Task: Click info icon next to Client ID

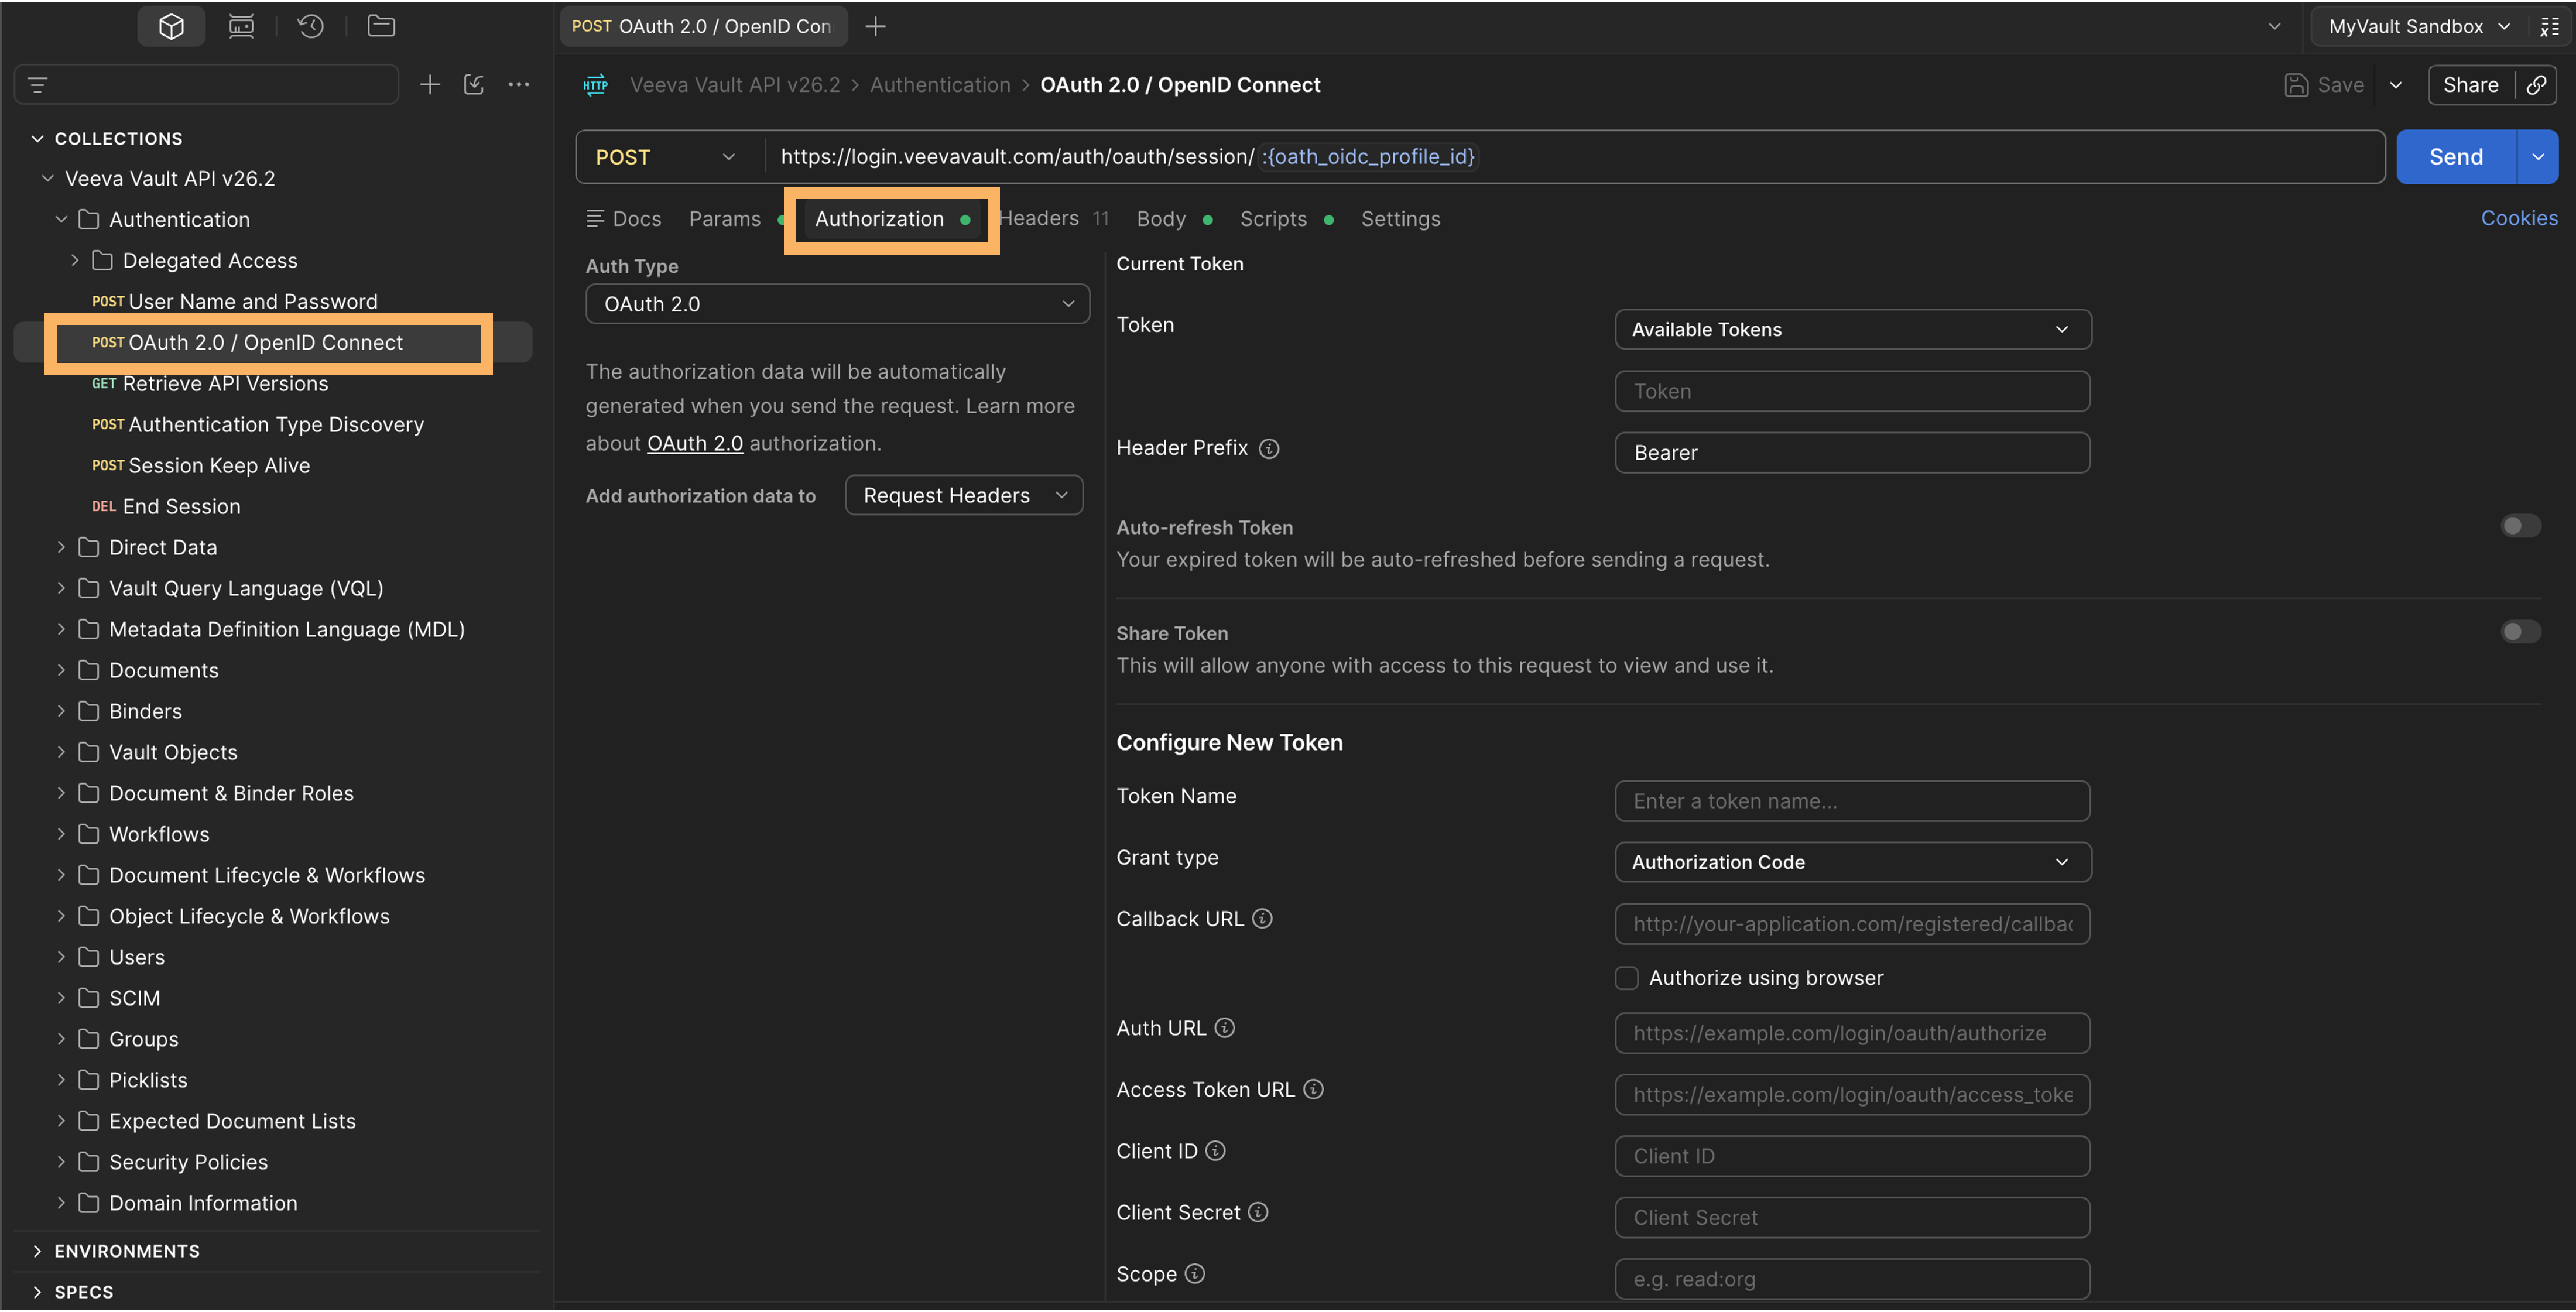Action: (1215, 1151)
